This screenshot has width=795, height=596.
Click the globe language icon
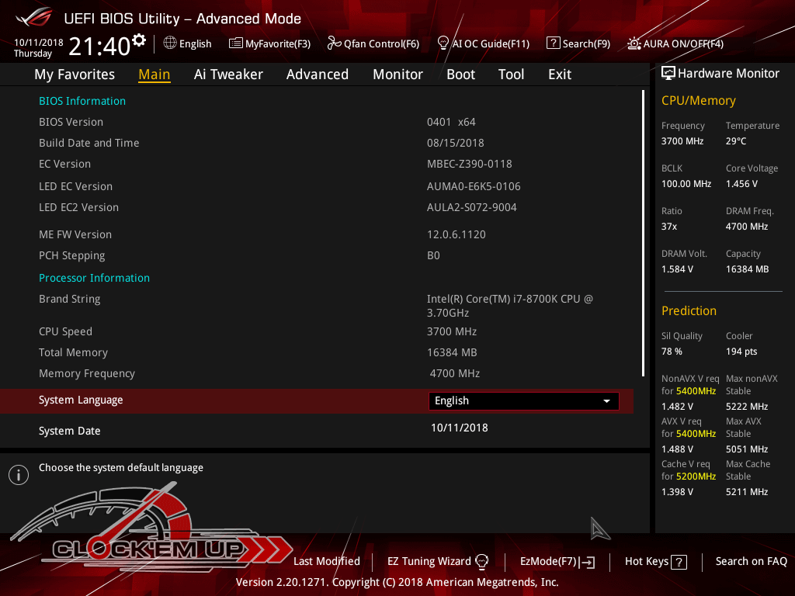coord(170,43)
